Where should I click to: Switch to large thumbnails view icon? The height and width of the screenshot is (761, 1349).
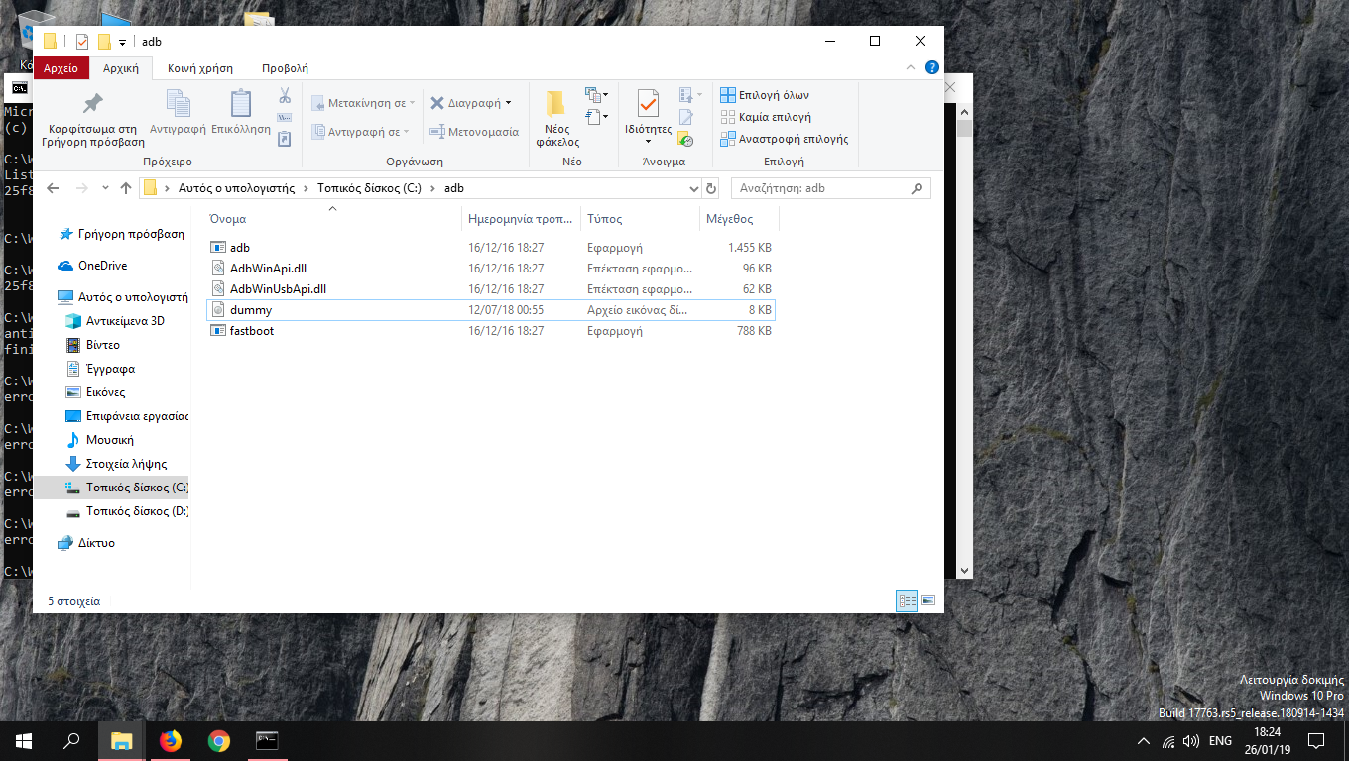[928, 600]
